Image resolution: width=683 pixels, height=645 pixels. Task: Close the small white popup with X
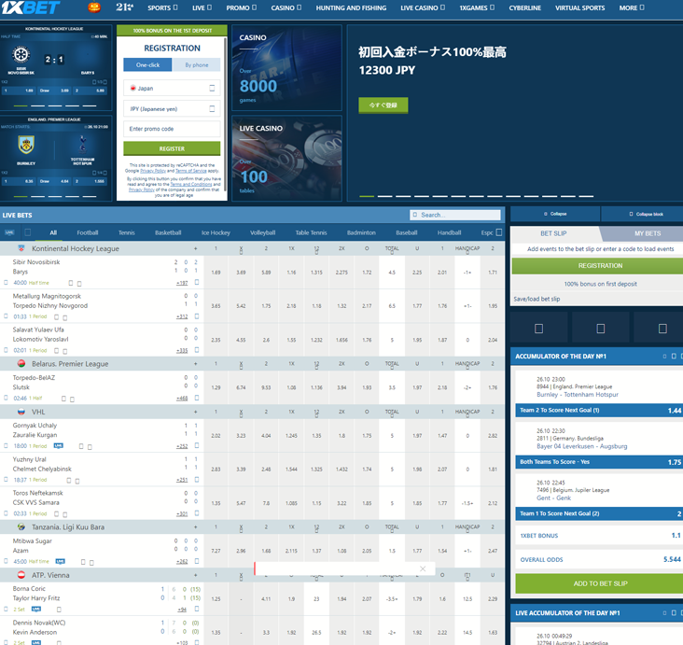[423, 568]
